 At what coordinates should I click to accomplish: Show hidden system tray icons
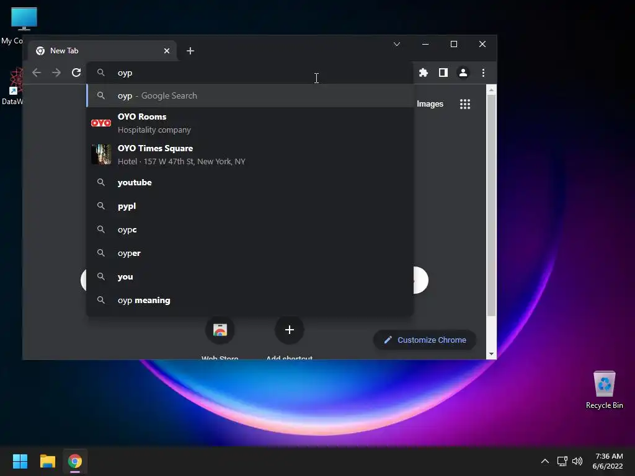pyautogui.click(x=544, y=461)
